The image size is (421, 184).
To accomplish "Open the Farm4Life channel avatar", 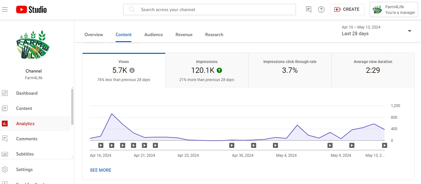I will tap(33, 44).
